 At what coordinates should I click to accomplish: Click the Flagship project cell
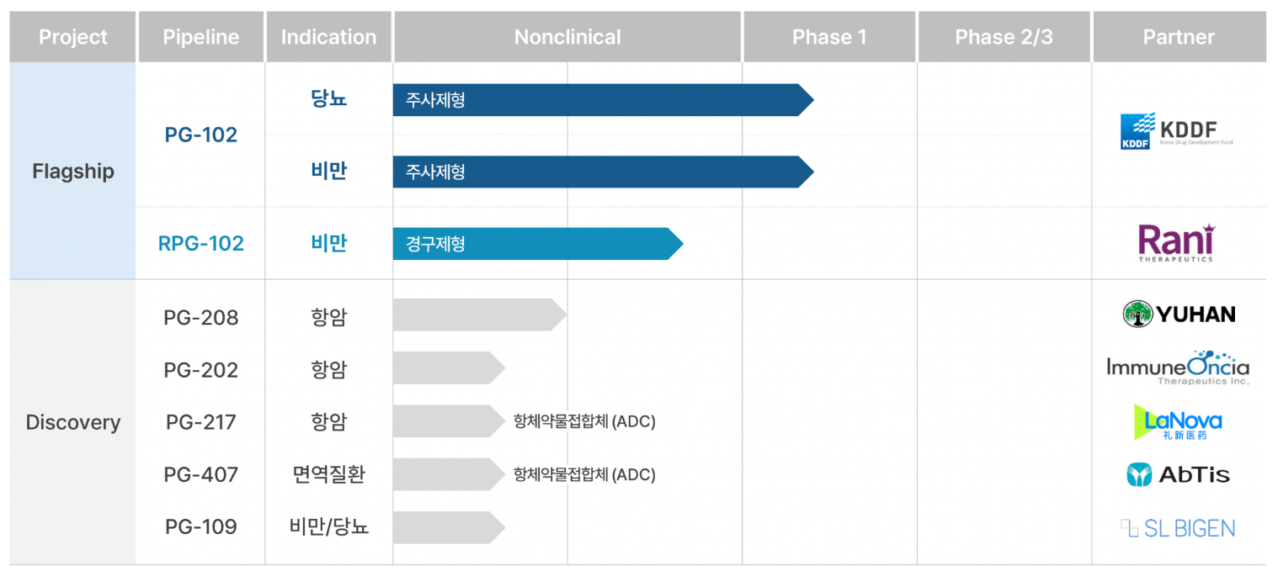point(72,172)
